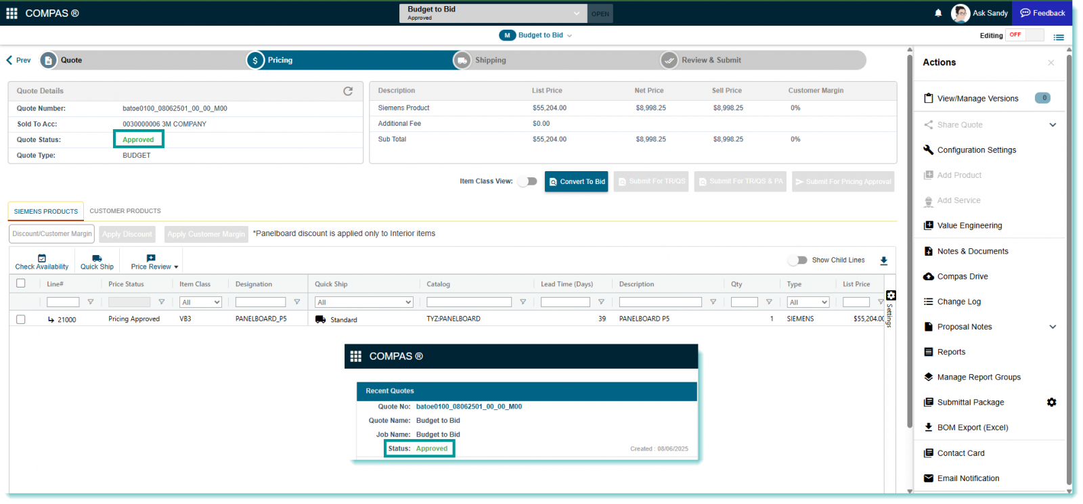The width and height of the screenshot is (1083, 504).
Task: Expand line 21000 child arrow
Action: point(51,320)
